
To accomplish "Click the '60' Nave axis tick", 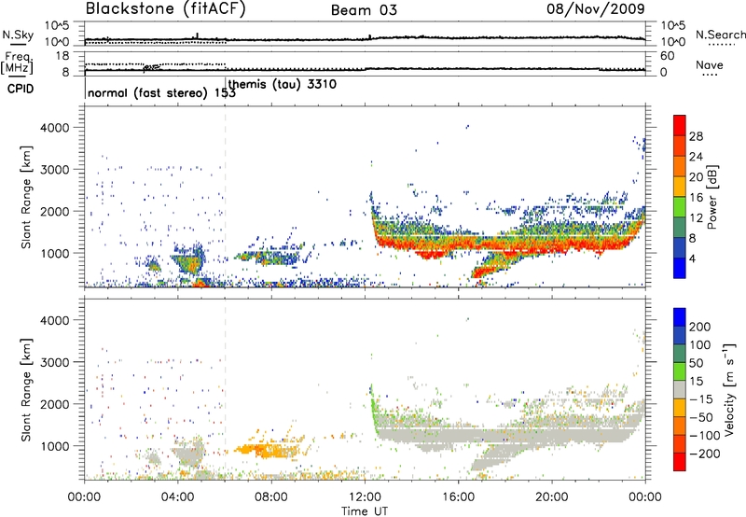I will 668,56.
